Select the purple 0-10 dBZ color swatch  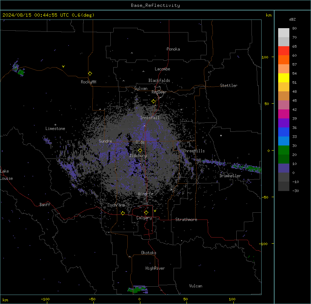284,168
